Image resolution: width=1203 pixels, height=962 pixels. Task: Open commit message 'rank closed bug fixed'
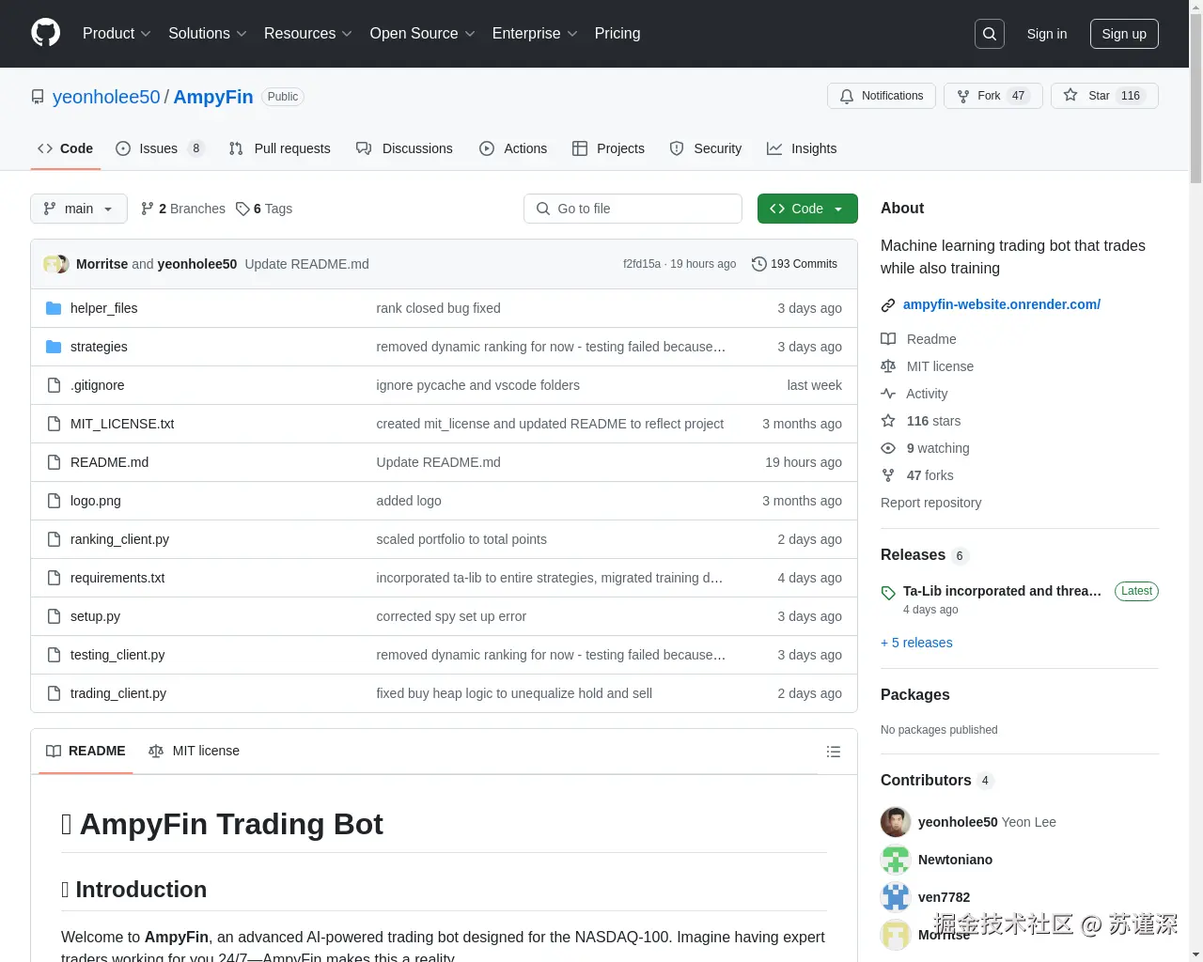438,308
